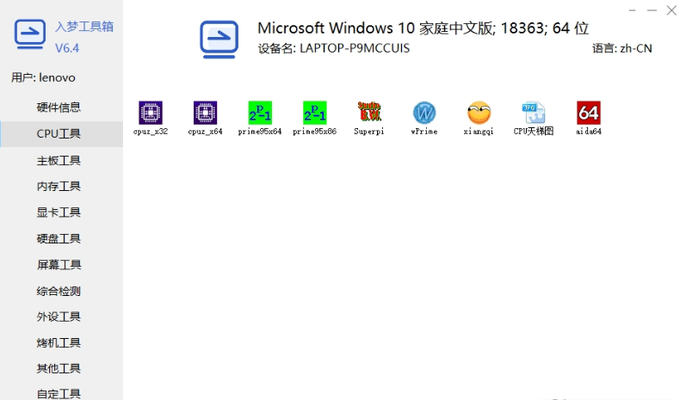Select the CPU工具 sidebar item
This screenshot has width=680, height=400.
(61, 134)
